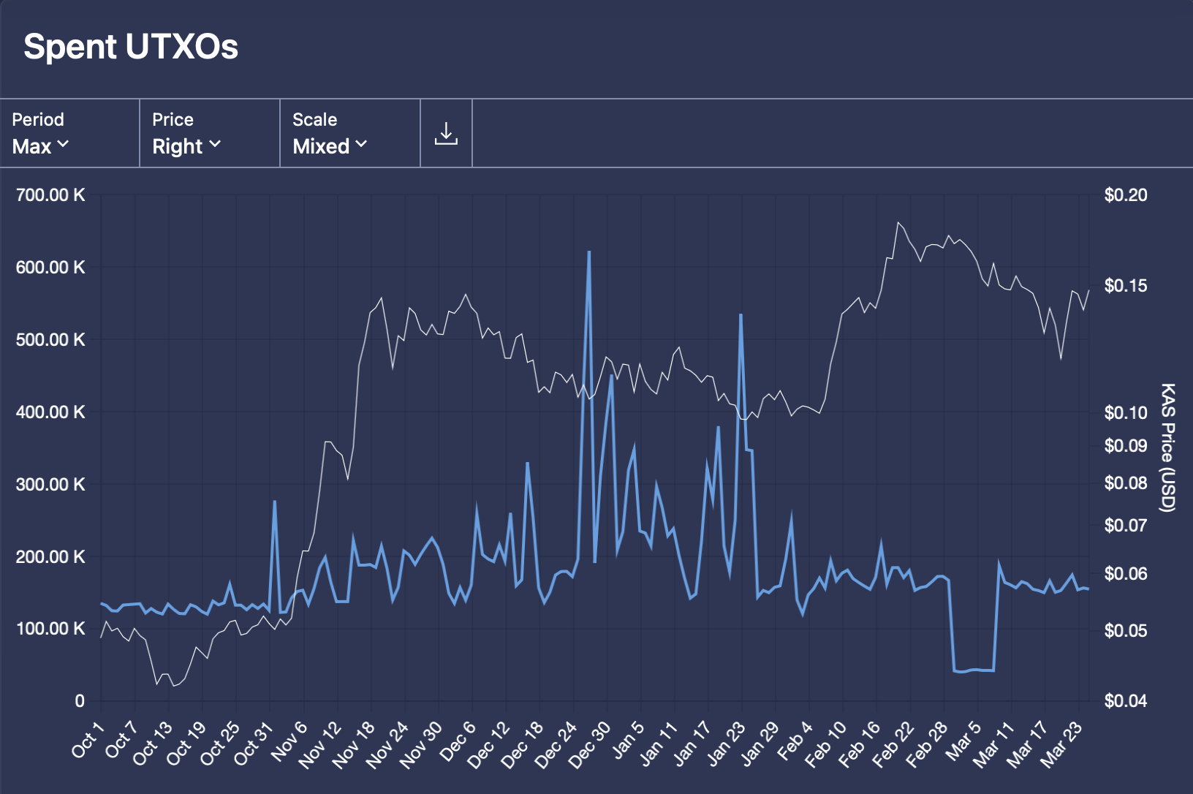Select the Oct 31 date label
Screen dimensions: 1193x794
[253, 743]
